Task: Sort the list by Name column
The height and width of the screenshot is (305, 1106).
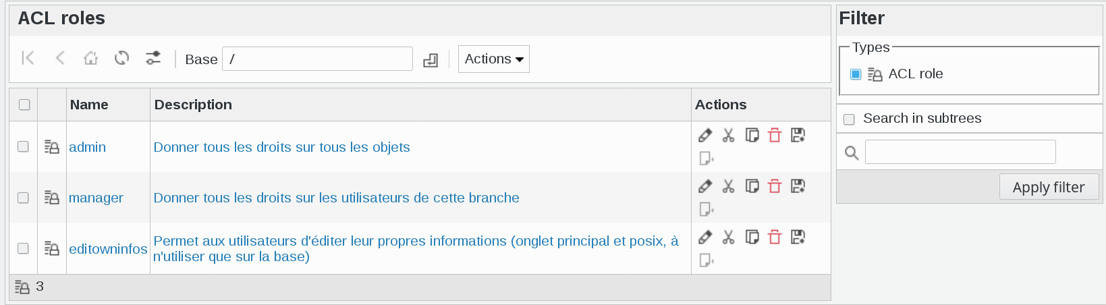Action: coord(89,105)
